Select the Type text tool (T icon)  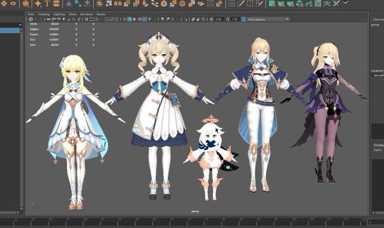coord(47,3)
